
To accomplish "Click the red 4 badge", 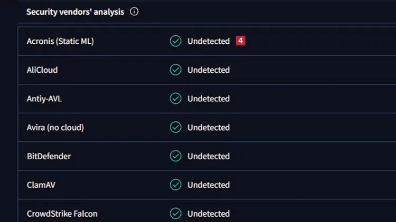I will (x=240, y=41).
